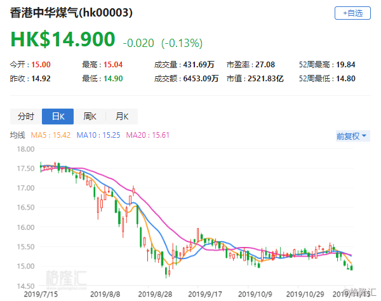Click the 16.00 price axis label

point(25,227)
